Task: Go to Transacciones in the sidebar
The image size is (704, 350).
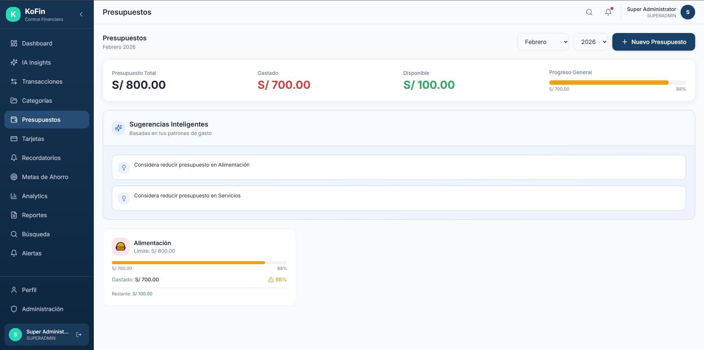Action: point(42,81)
